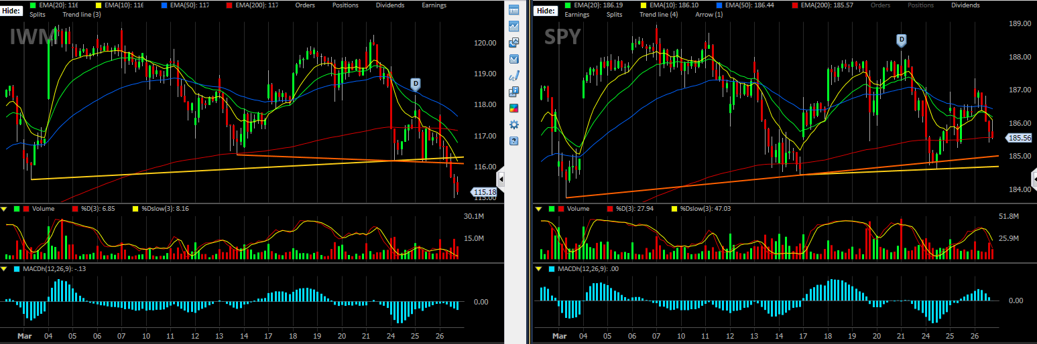The image size is (1037, 344).
Task: Click the Mar date label under the IWM chart
Action: click(24, 336)
